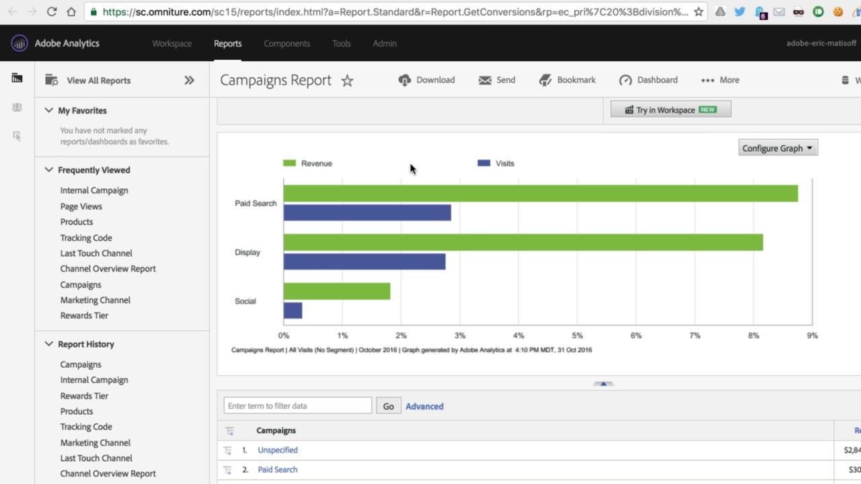This screenshot has width=861, height=484.
Task: Click the Display blue visits bar
Action: [365, 261]
